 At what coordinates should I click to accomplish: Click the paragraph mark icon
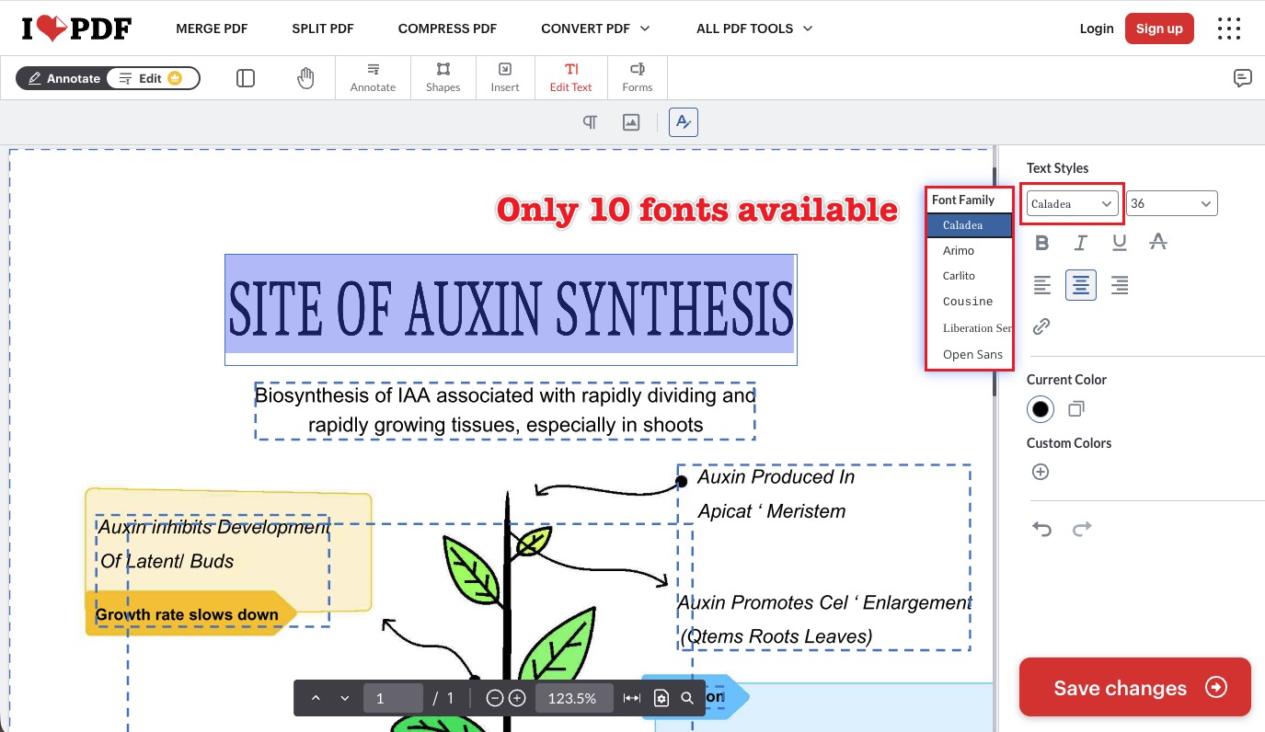click(x=590, y=122)
